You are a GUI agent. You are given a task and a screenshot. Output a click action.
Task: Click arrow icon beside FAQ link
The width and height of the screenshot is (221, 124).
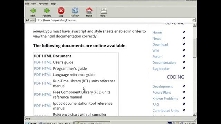[184, 104]
